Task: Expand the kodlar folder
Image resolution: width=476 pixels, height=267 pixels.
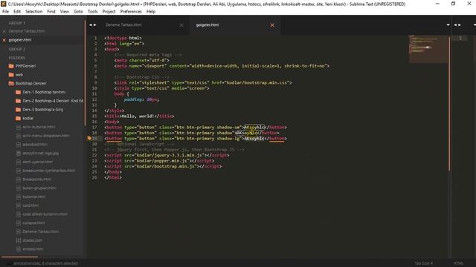Action: [18, 119]
